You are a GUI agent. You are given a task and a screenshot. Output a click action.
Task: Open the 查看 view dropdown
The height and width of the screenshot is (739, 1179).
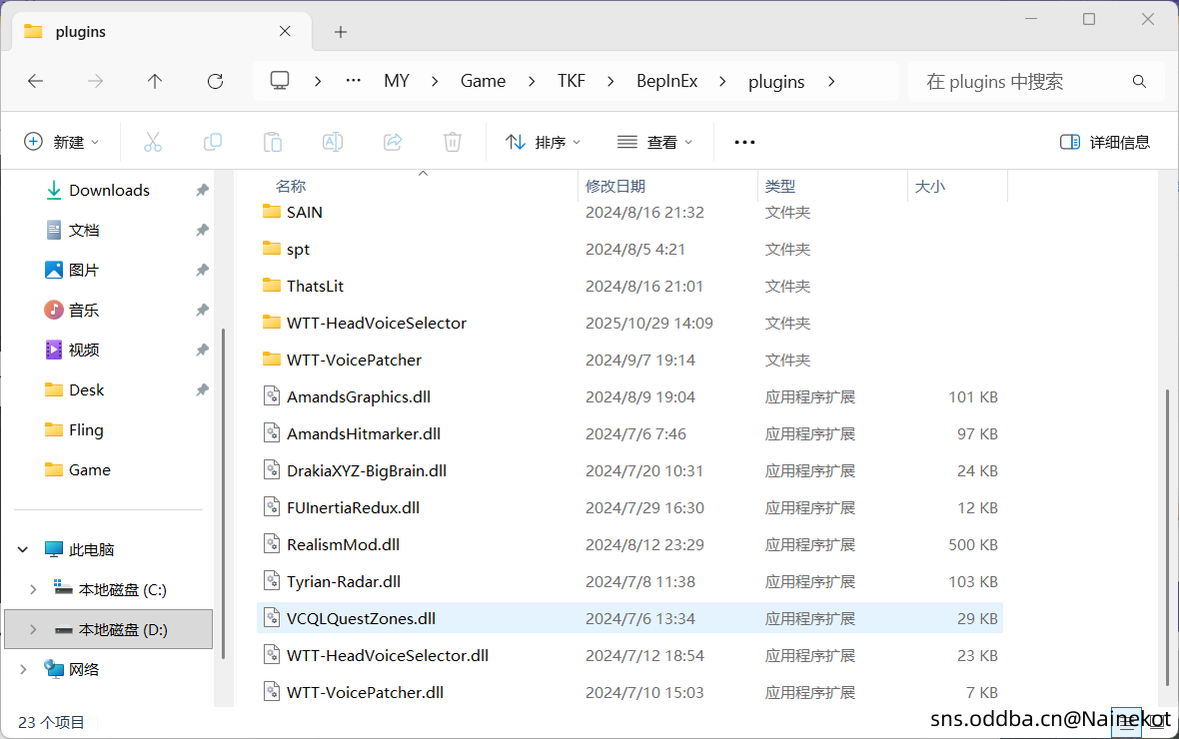[x=655, y=142]
